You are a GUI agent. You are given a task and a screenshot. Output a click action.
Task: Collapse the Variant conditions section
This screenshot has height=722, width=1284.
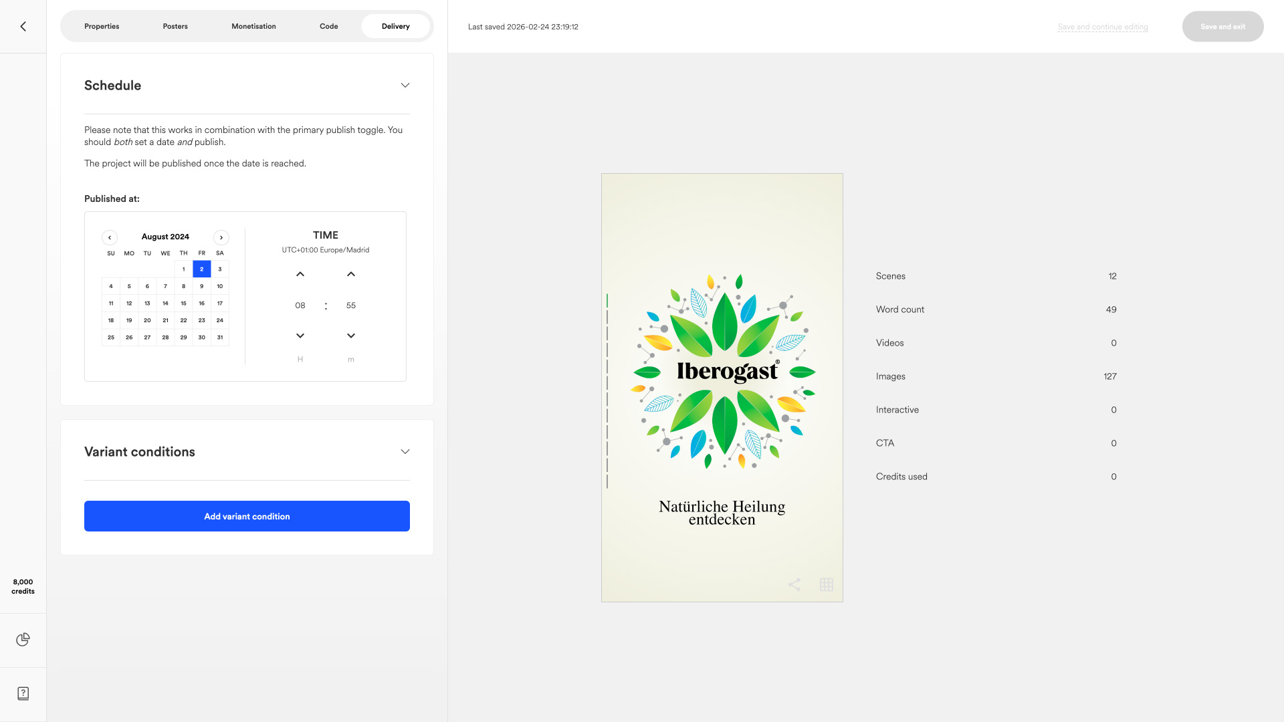tap(405, 452)
